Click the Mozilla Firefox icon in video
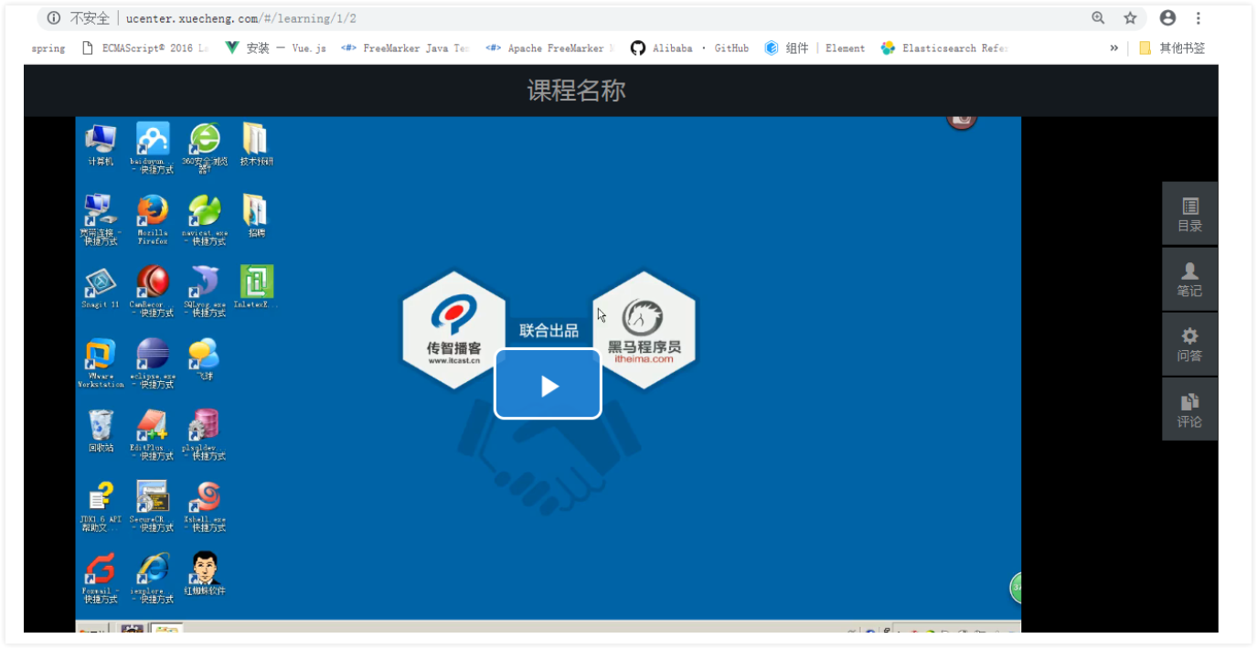This screenshot has width=1257, height=649. [152, 219]
